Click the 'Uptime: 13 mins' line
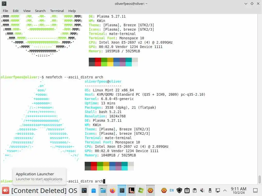This screenshot has width=262, height=196. (100, 103)
